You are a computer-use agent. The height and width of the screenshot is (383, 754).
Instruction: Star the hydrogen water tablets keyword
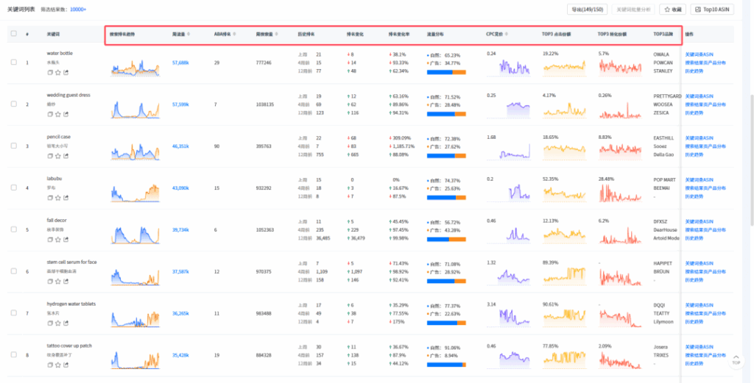pyautogui.click(x=57, y=323)
